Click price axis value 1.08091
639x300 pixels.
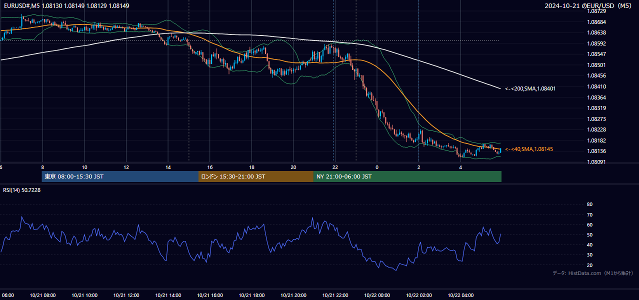tap(596, 162)
